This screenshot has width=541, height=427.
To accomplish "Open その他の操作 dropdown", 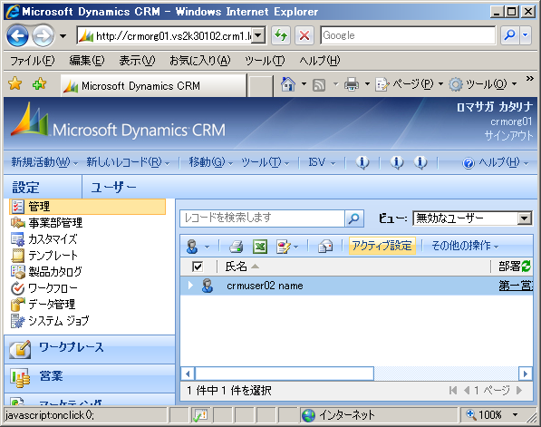I will point(465,246).
